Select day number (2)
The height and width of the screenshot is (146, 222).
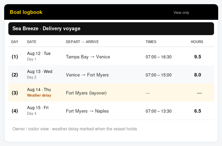(x=15, y=75)
